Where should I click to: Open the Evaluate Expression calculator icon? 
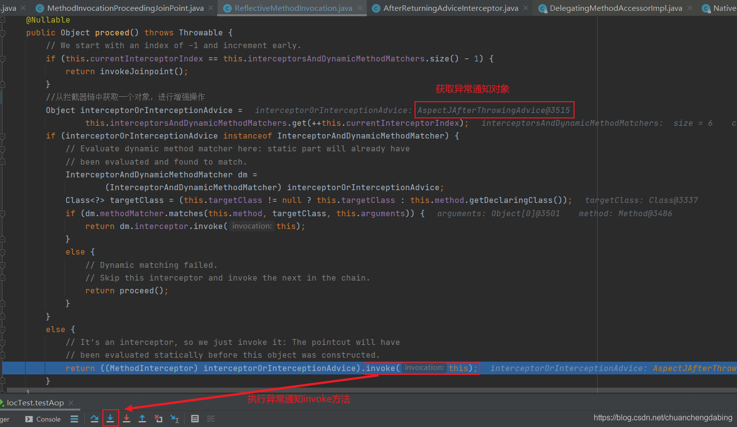click(x=195, y=419)
